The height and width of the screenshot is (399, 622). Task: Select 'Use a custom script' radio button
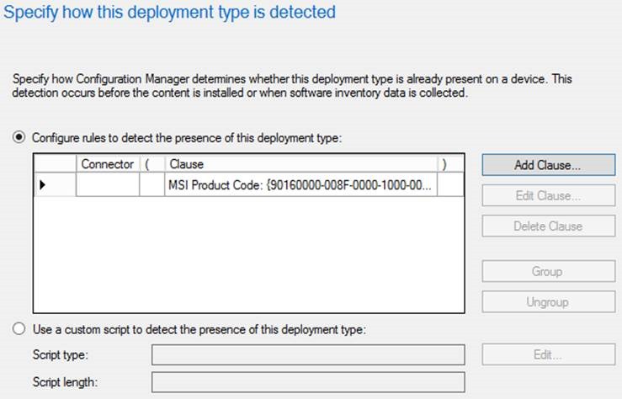coord(19,329)
